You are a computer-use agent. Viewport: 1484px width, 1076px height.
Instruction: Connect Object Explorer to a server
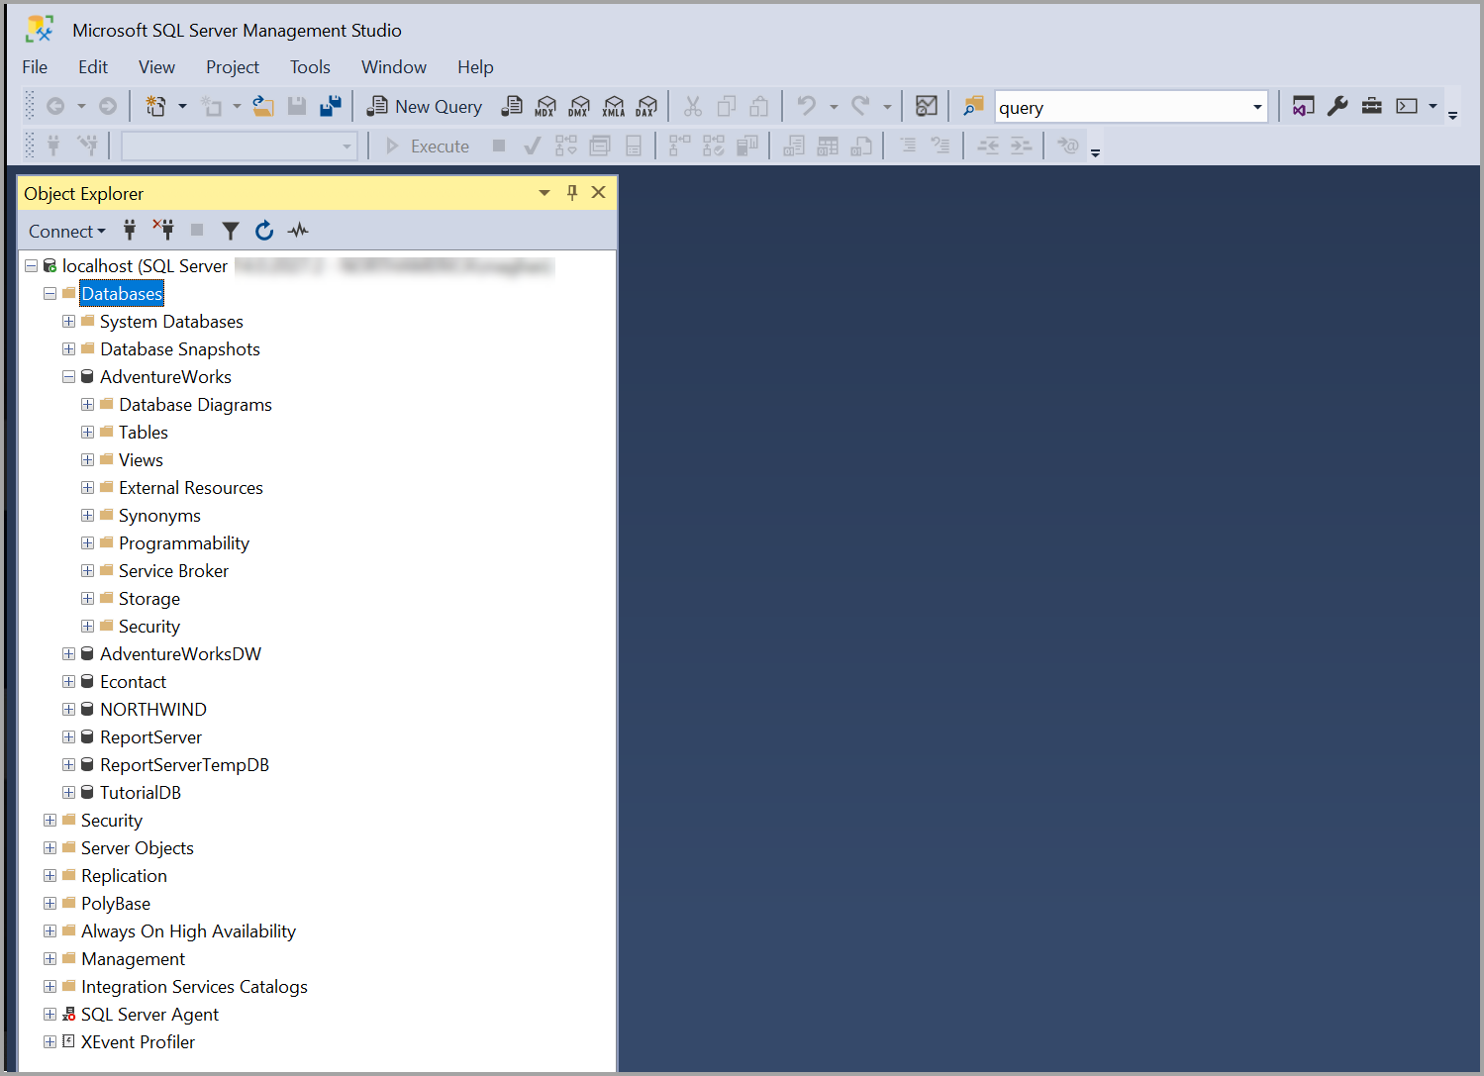tap(130, 230)
